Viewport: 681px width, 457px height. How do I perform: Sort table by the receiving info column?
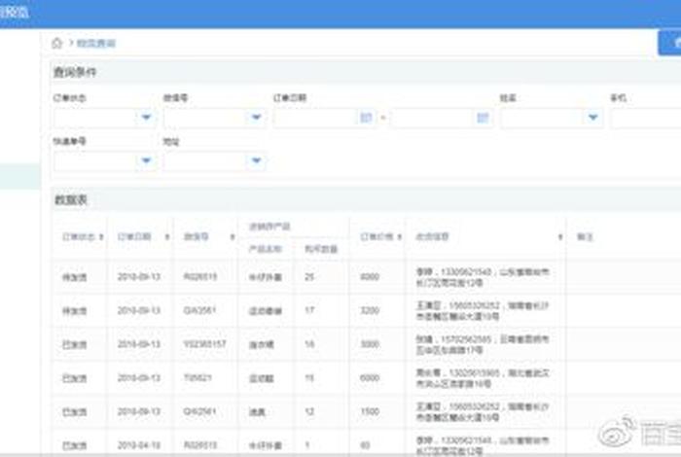coord(560,237)
